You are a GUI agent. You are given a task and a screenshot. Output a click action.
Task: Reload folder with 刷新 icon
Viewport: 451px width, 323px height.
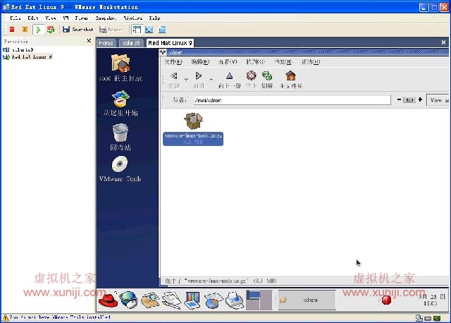pos(267,80)
